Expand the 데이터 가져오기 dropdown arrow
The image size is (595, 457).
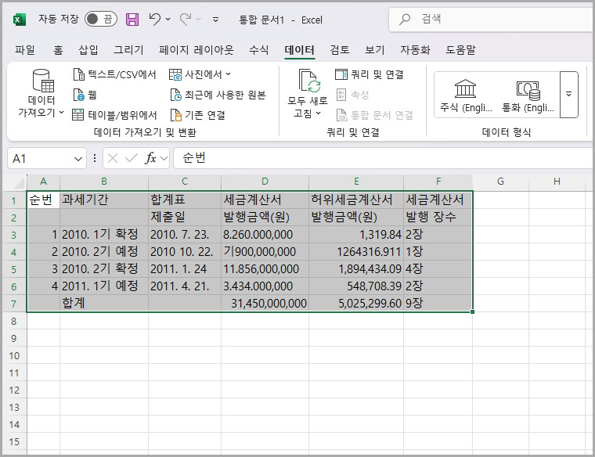click(x=62, y=112)
